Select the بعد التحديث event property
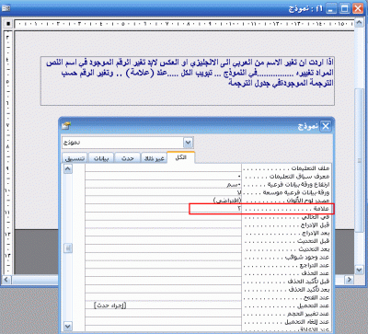 pos(287,249)
